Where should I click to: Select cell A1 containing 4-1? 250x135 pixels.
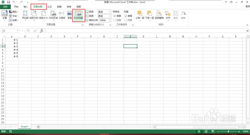click(x=12, y=40)
